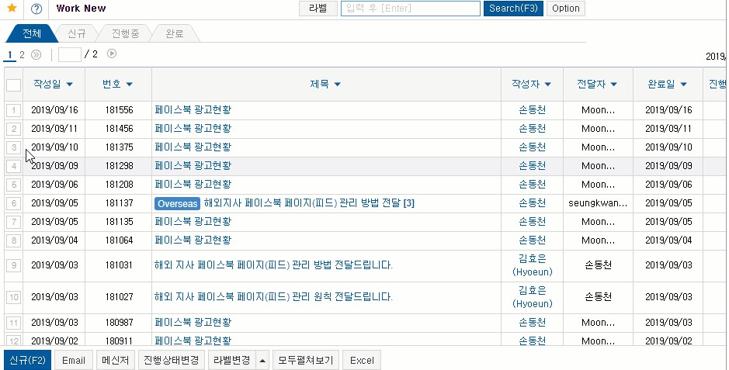Open 전달자 column sort dropdown
The width and height of the screenshot is (729, 370).
(x=613, y=85)
